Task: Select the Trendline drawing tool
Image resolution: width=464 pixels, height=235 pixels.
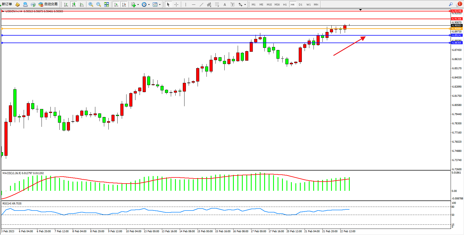Action: [201, 4]
